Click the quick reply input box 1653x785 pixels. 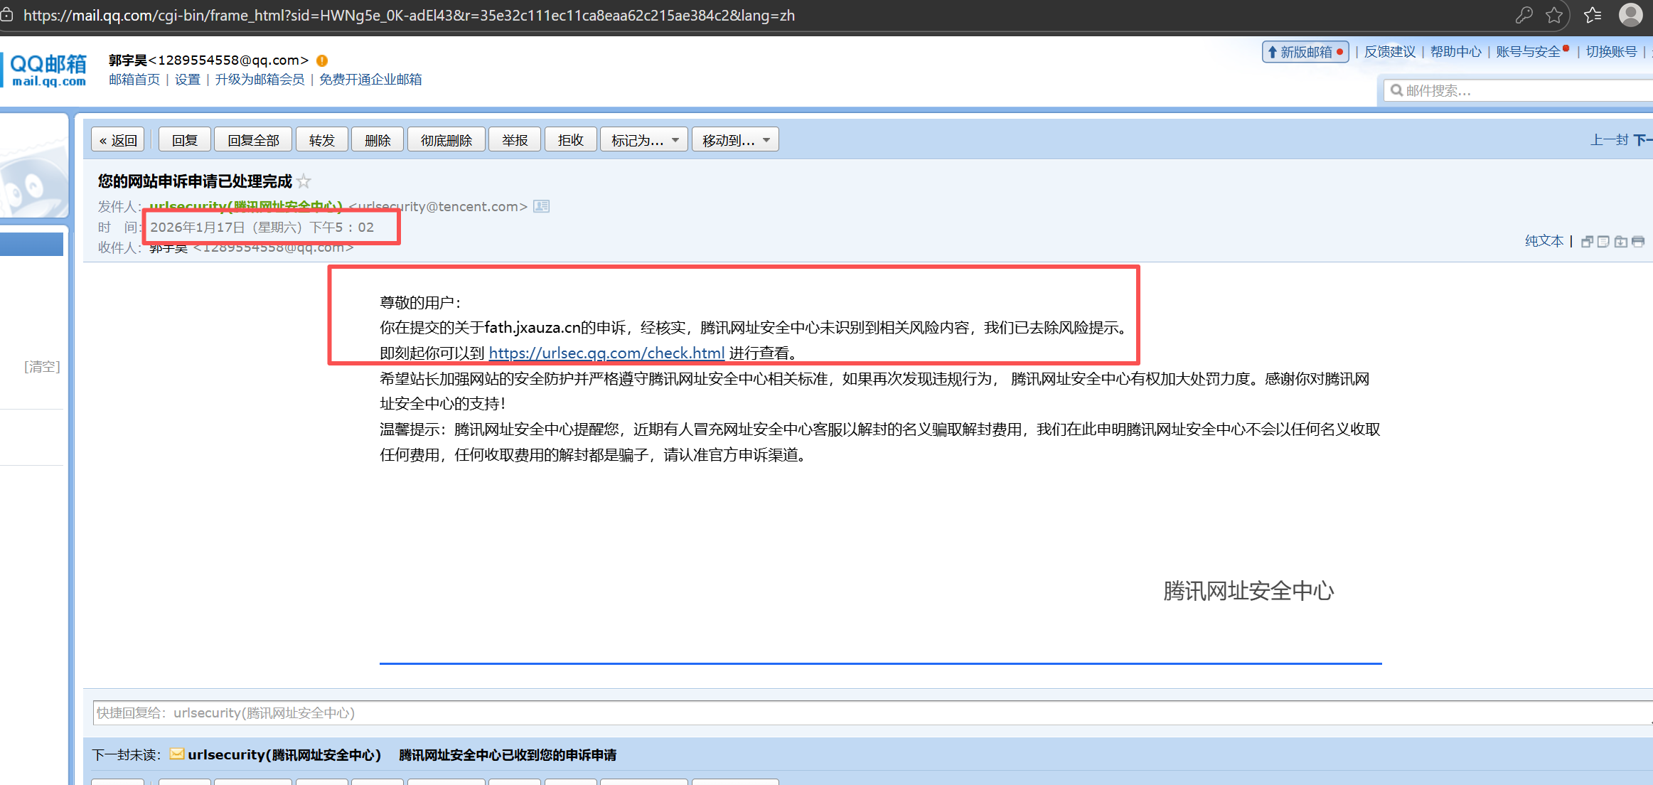pyautogui.click(x=853, y=713)
